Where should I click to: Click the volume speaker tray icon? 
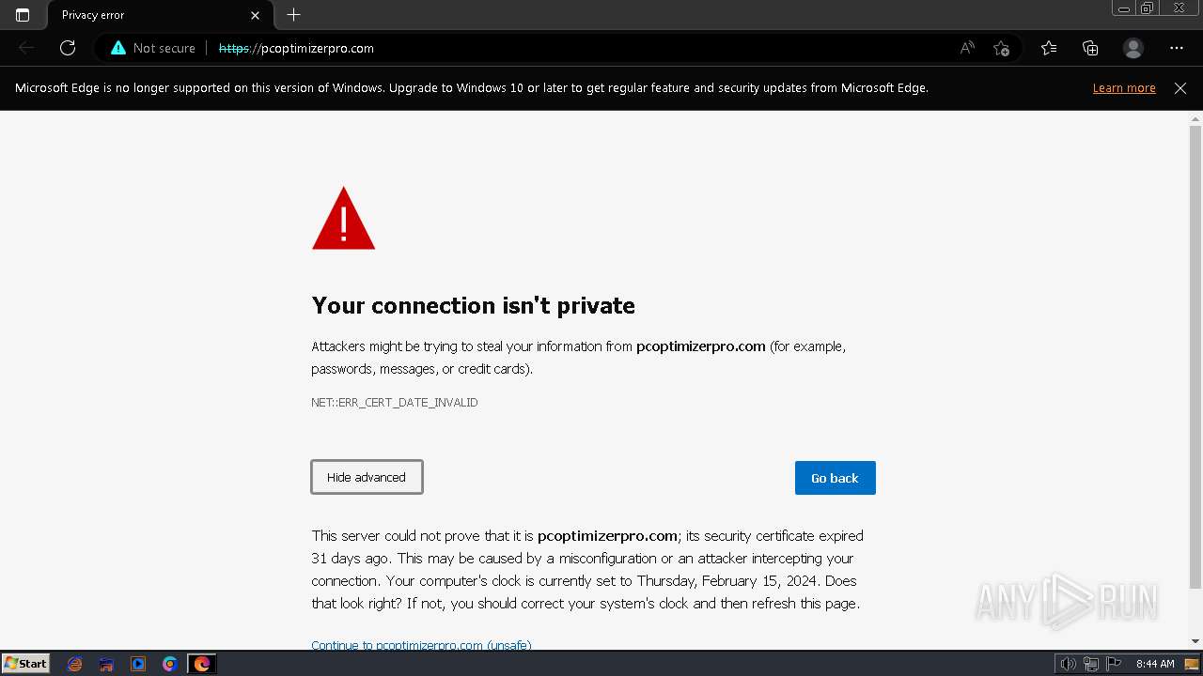pos(1069,665)
